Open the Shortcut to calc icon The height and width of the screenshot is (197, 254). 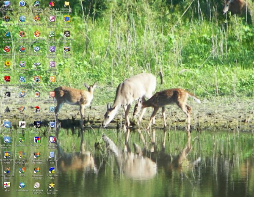pyautogui.click(x=52, y=155)
